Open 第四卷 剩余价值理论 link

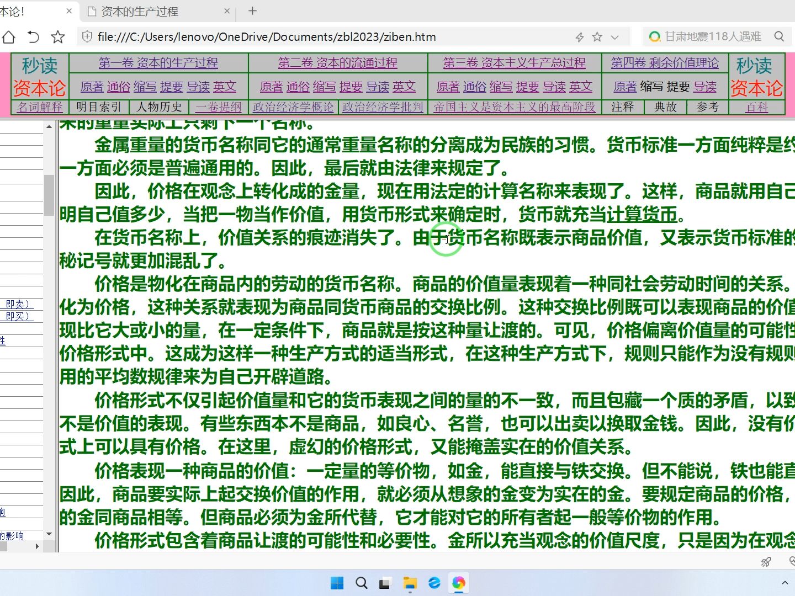(665, 63)
